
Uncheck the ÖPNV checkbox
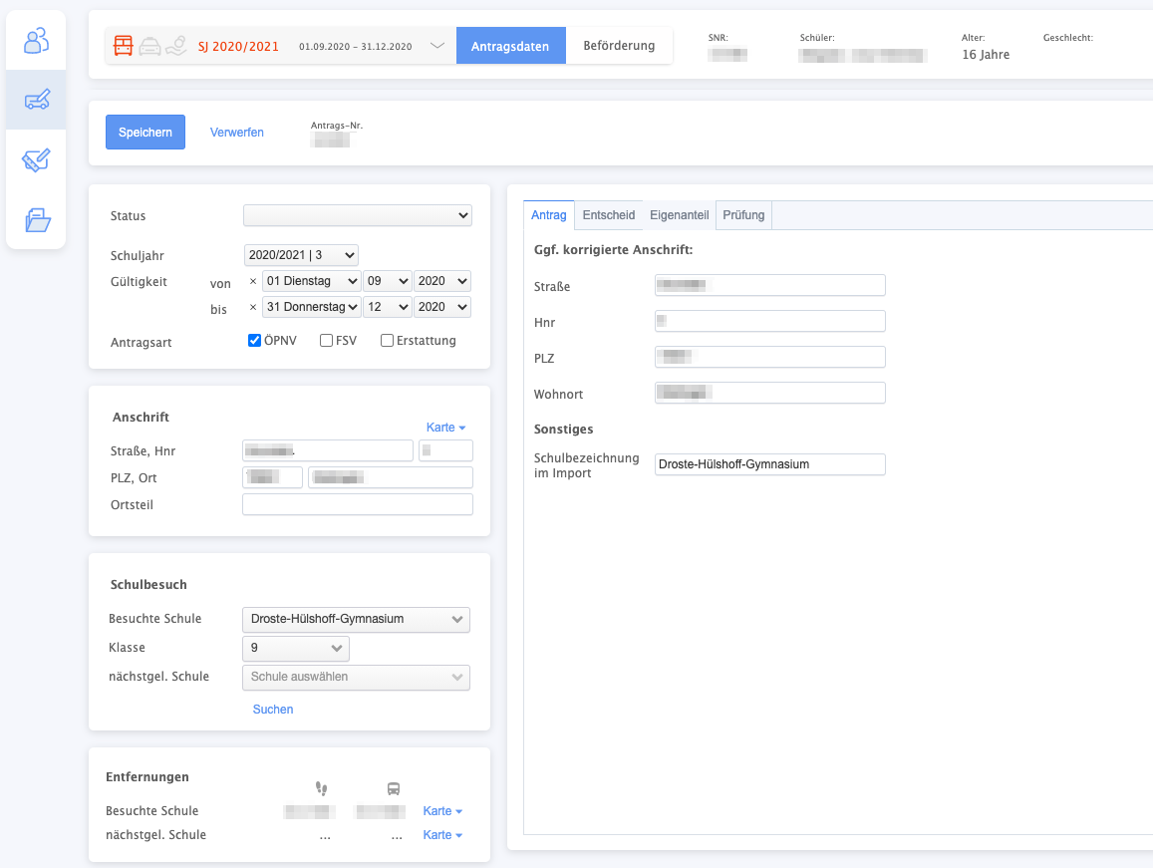coord(254,341)
